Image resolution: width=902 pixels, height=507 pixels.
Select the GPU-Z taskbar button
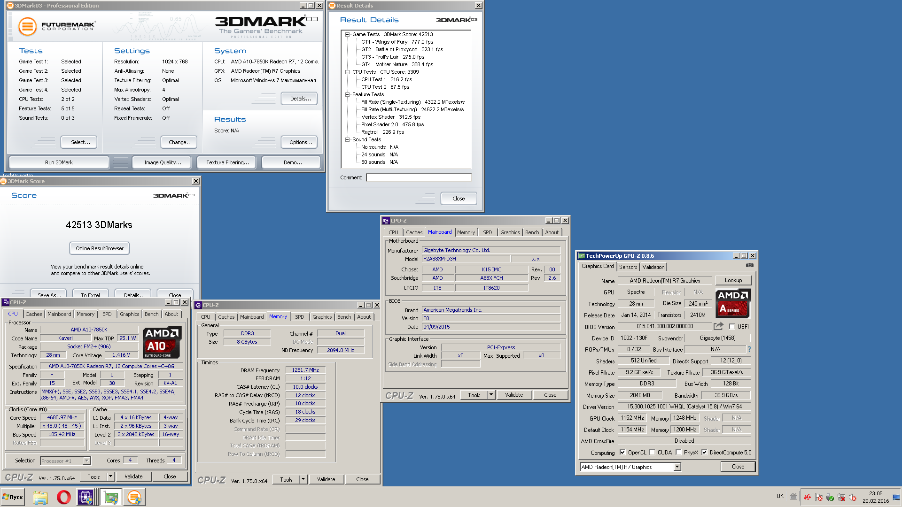[x=111, y=497]
